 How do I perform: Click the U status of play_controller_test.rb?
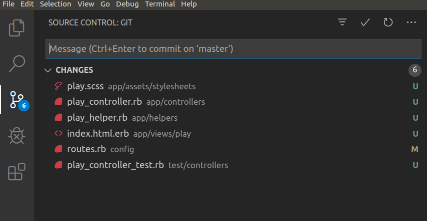pos(415,165)
